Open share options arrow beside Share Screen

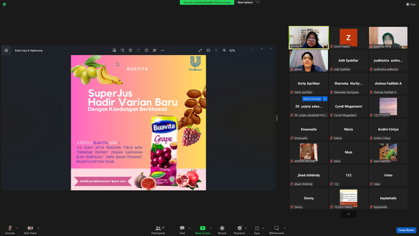pos(211,228)
